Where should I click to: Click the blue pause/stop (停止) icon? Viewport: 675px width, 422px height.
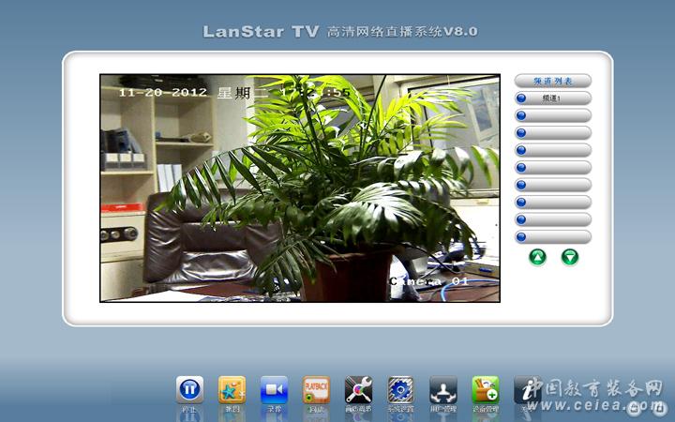(x=189, y=390)
